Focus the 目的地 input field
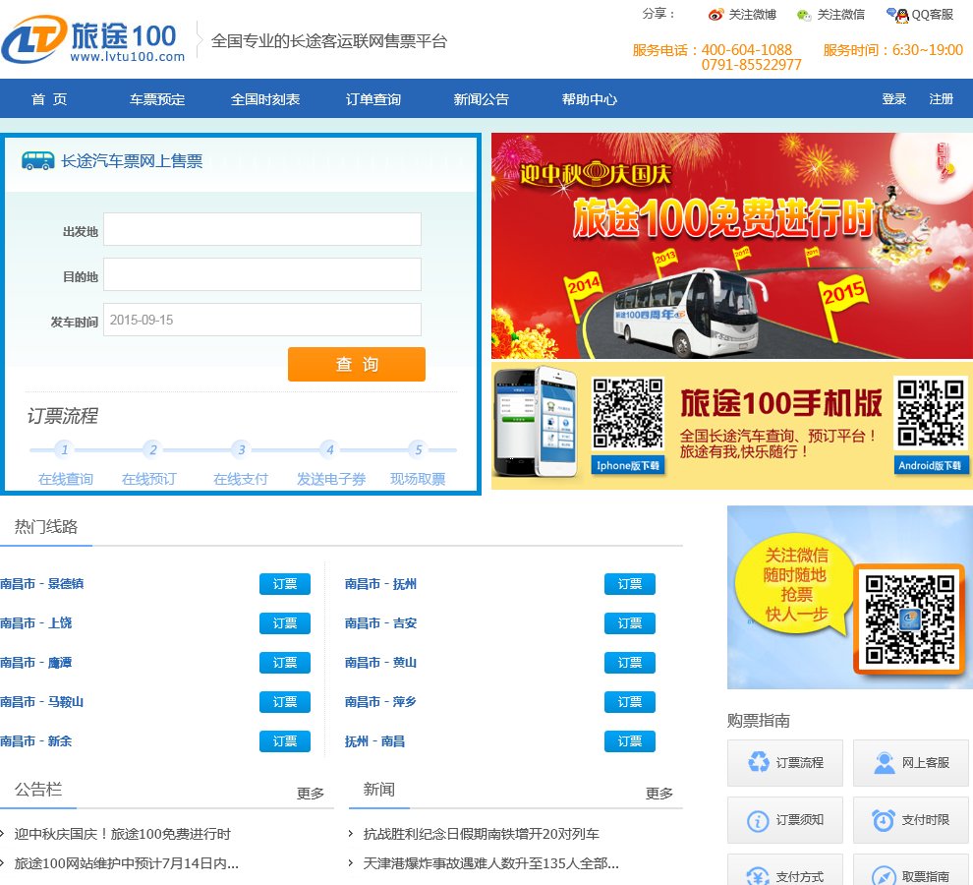Image resolution: width=973 pixels, height=885 pixels. pyautogui.click(x=261, y=274)
